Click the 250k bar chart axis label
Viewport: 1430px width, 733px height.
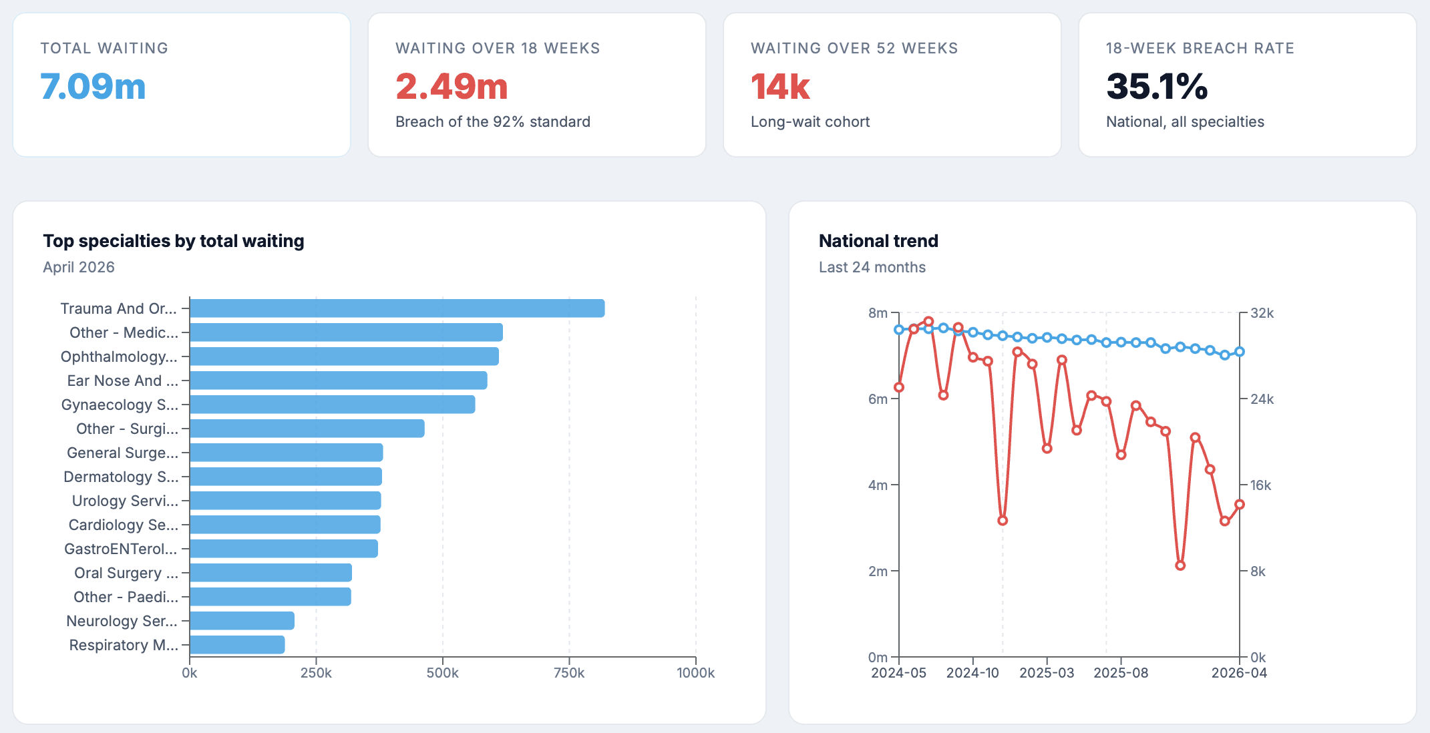[x=316, y=673]
